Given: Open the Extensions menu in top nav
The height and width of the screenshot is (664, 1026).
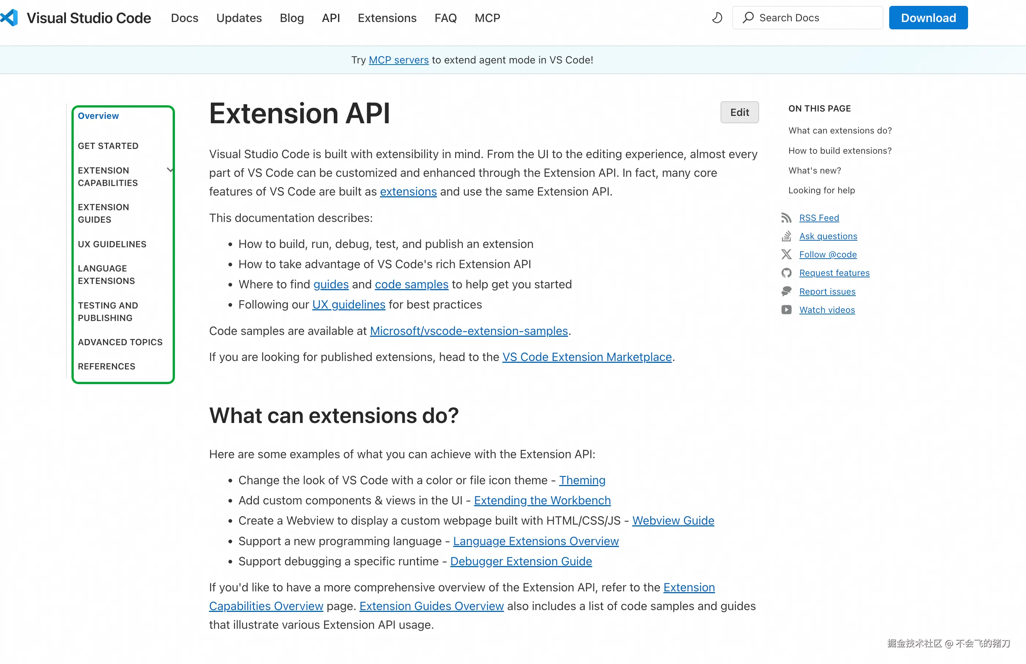Looking at the screenshot, I should tap(386, 18).
